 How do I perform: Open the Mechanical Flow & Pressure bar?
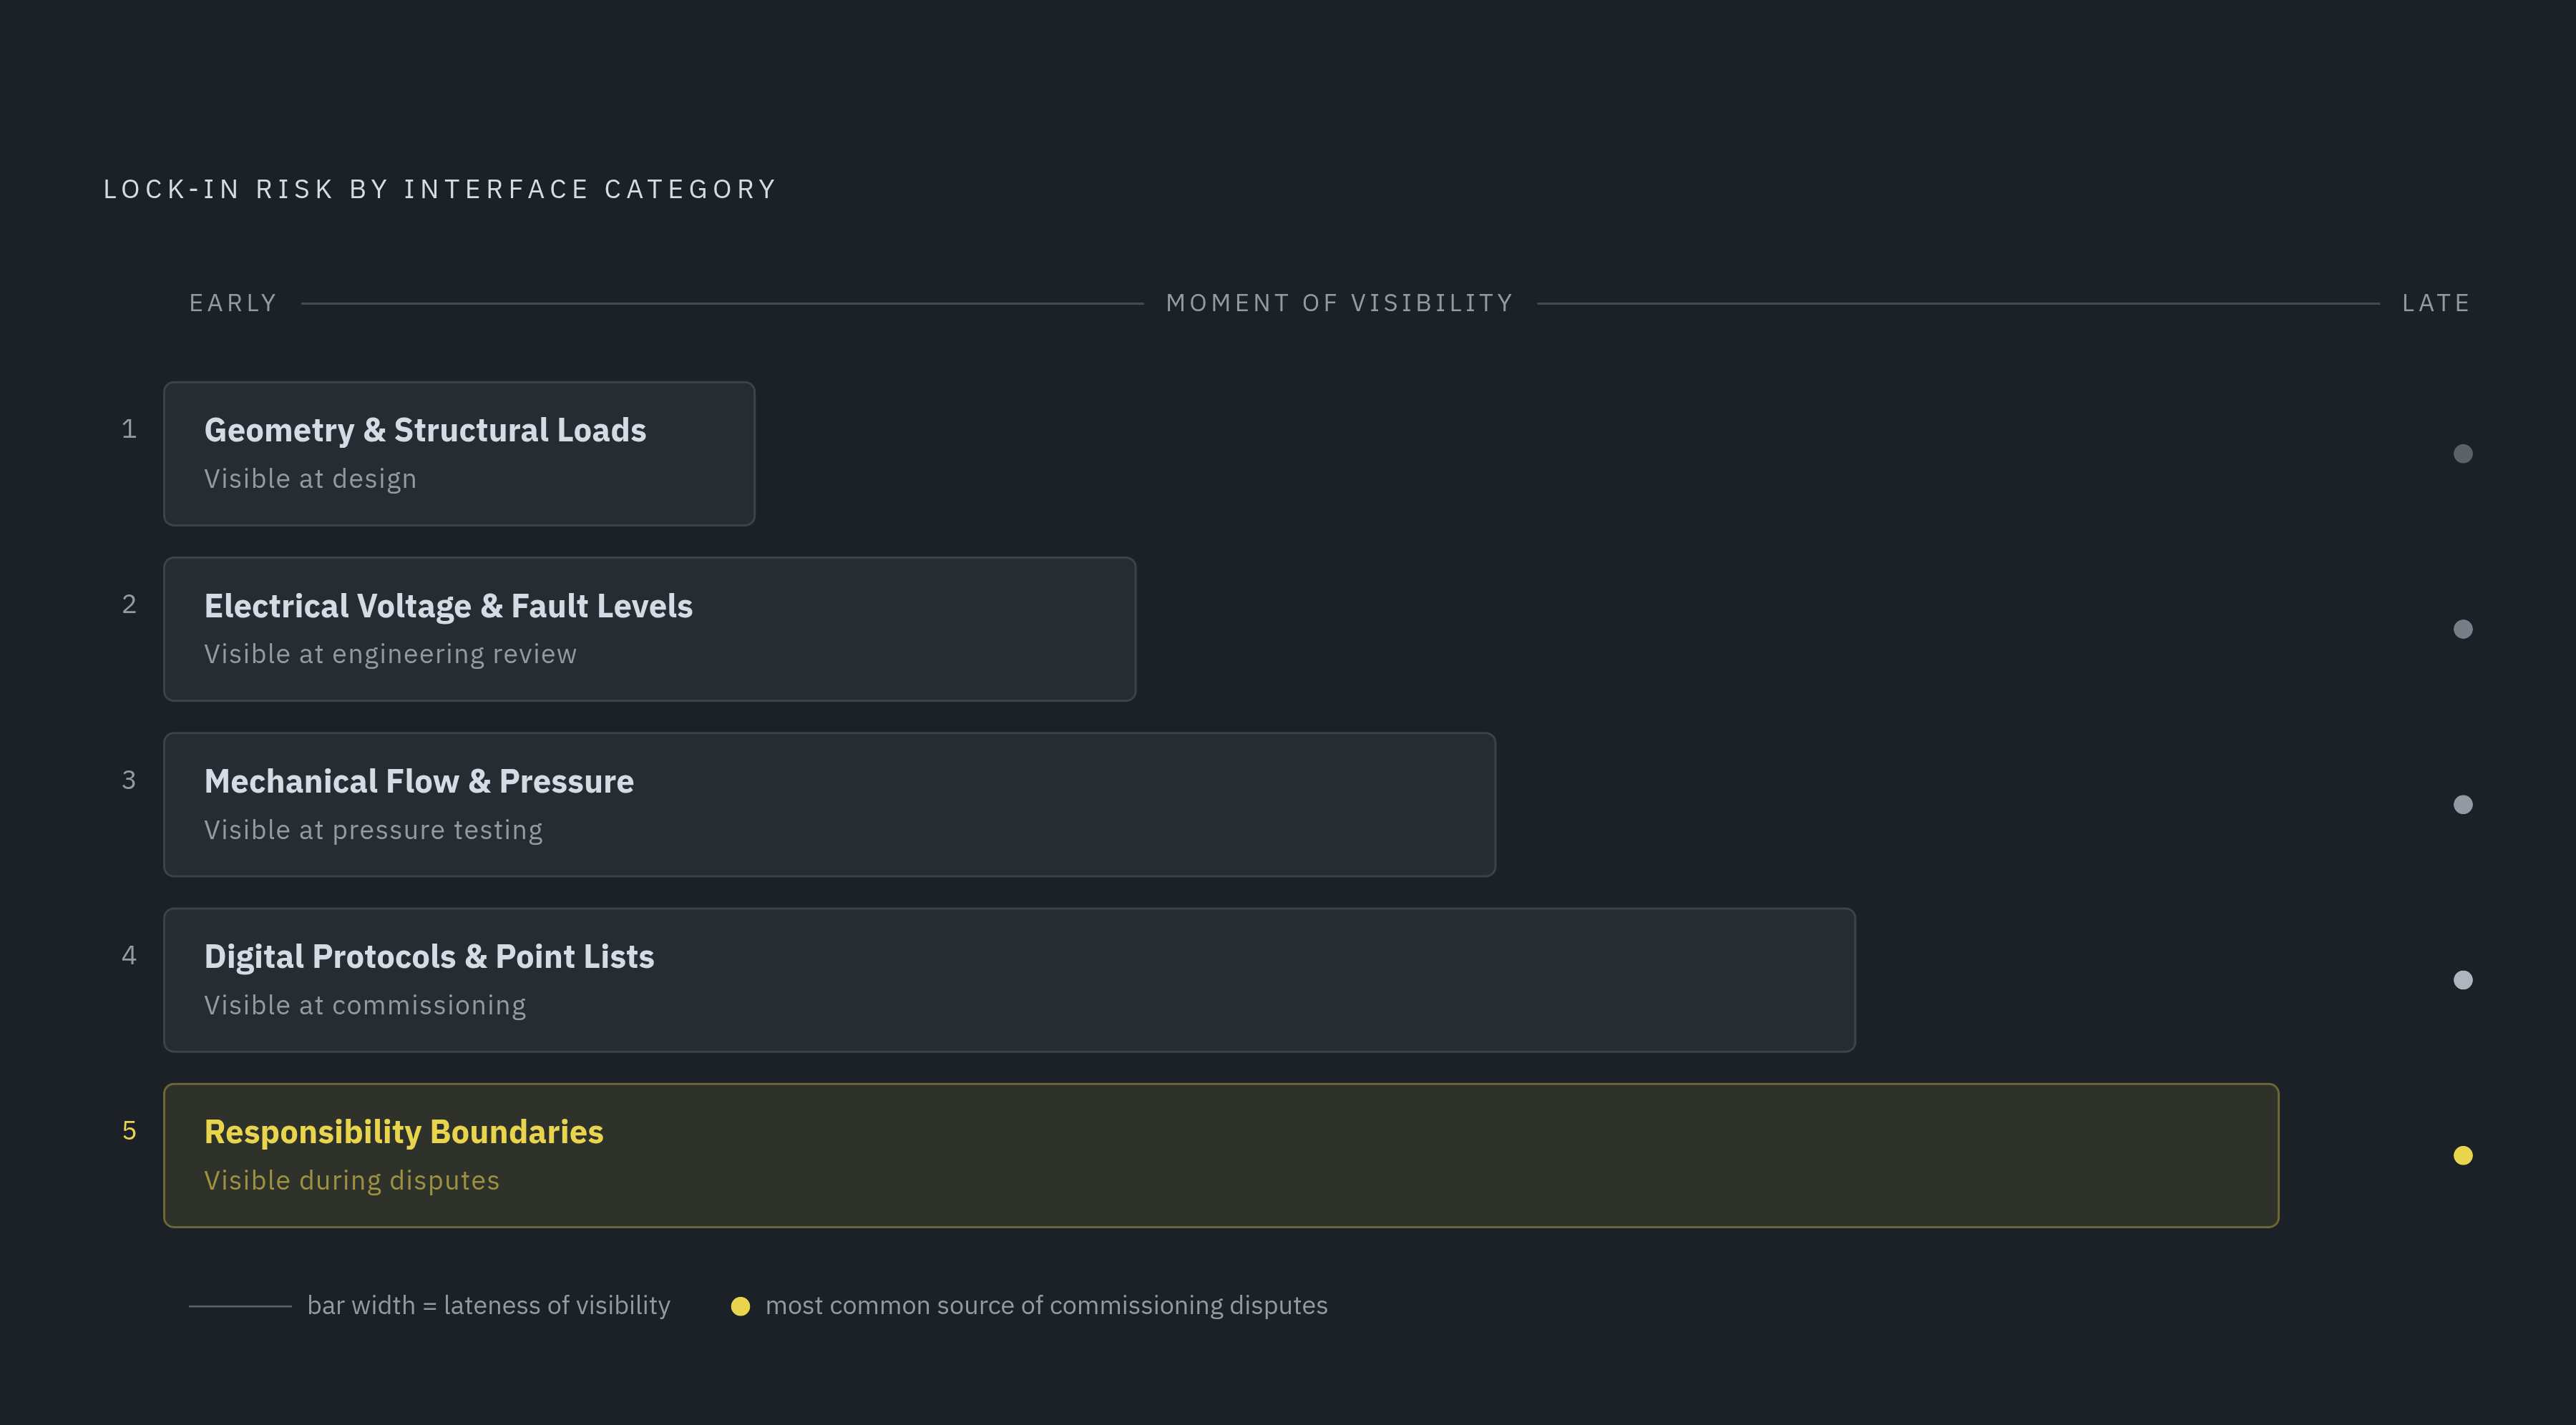(x=830, y=804)
